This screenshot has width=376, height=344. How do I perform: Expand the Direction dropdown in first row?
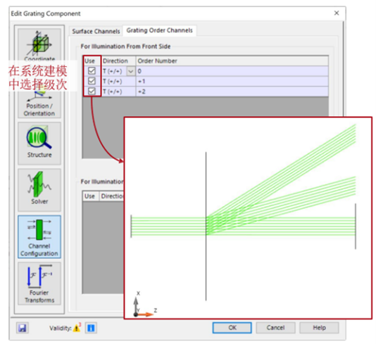click(131, 71)
